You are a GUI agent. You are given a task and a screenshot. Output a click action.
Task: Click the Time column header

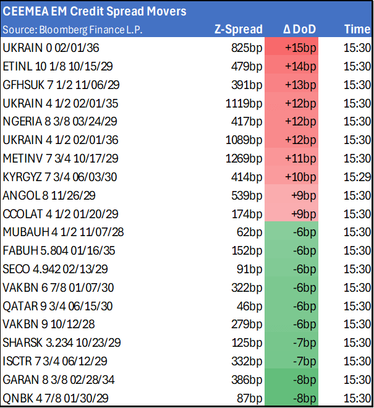point(357,30)
